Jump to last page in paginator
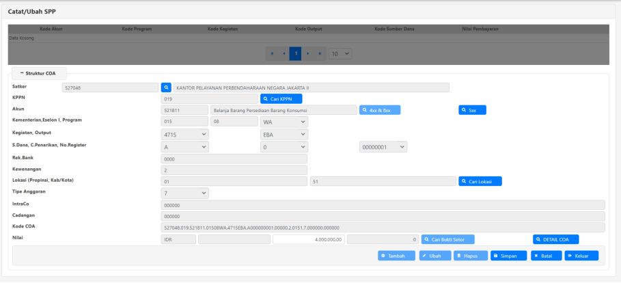The image size is (621, 283). pyautogui.click(x=318, y=53)
